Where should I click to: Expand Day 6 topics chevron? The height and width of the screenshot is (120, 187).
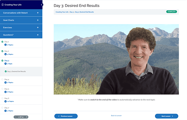(x=6, y=101)
